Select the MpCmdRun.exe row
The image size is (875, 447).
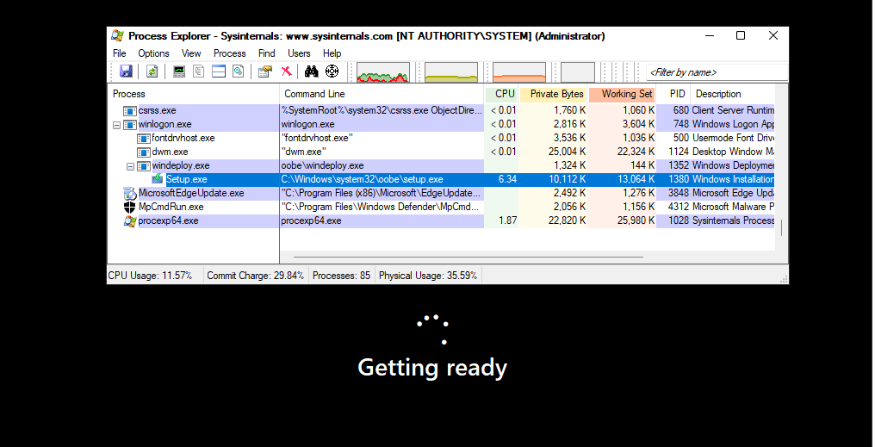(441, 207)
